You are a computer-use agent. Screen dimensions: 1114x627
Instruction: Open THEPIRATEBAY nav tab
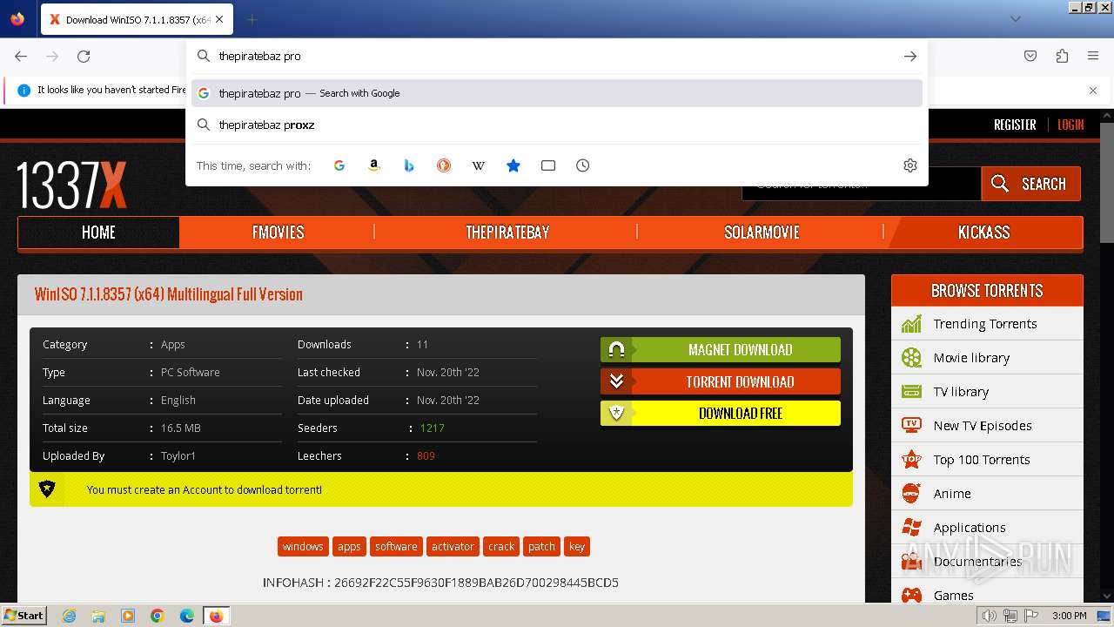(x=507, y=233)
